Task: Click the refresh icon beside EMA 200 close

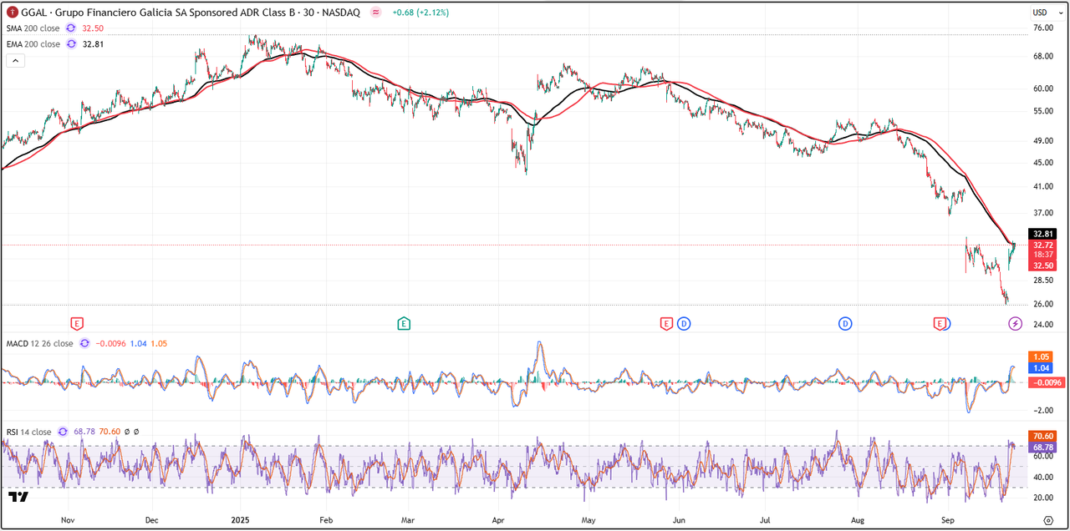Action: coord(70,44)
